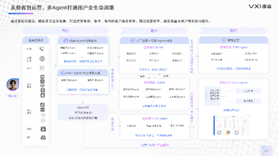The image size is (278, 156).
Task: Click the blue summary line in Voice Agent card
Action: pos(82,90)
